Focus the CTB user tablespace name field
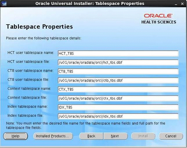The image size is (187, 148). 118,71
